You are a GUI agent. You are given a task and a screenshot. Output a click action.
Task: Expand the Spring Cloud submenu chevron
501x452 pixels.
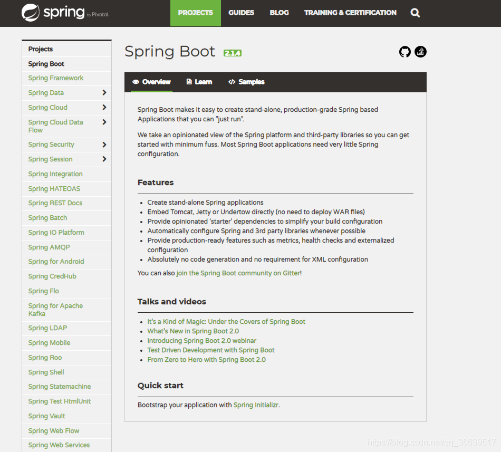[x=104, y=107]
